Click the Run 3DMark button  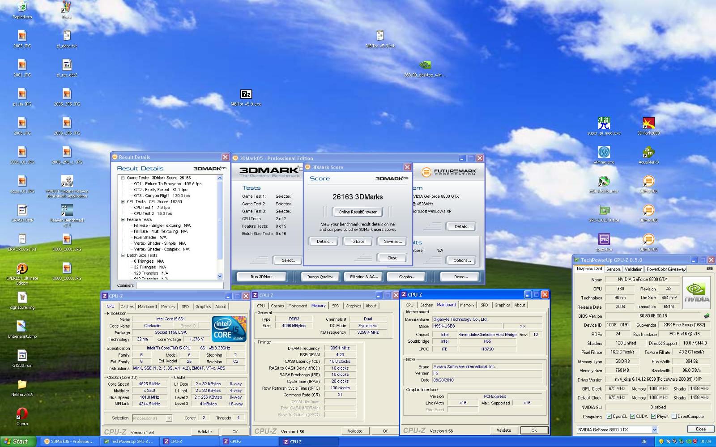point(261,277)
